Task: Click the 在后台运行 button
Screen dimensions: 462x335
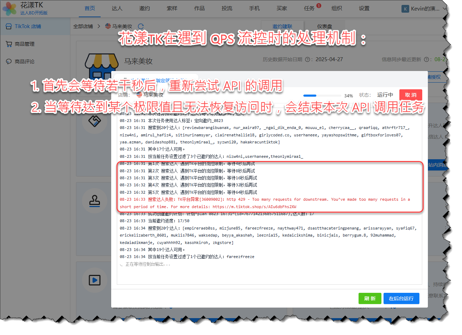Action: pos(401,298)
